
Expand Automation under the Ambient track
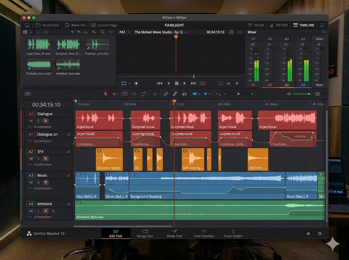tap(40, 217)
